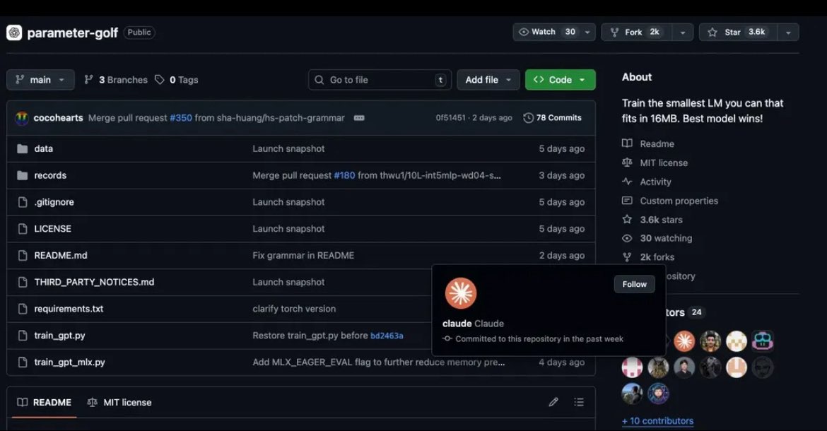This screenshot has width=827, height=431.
Task: Open the Add file dropdown
Action: click(x=488, y=80)
